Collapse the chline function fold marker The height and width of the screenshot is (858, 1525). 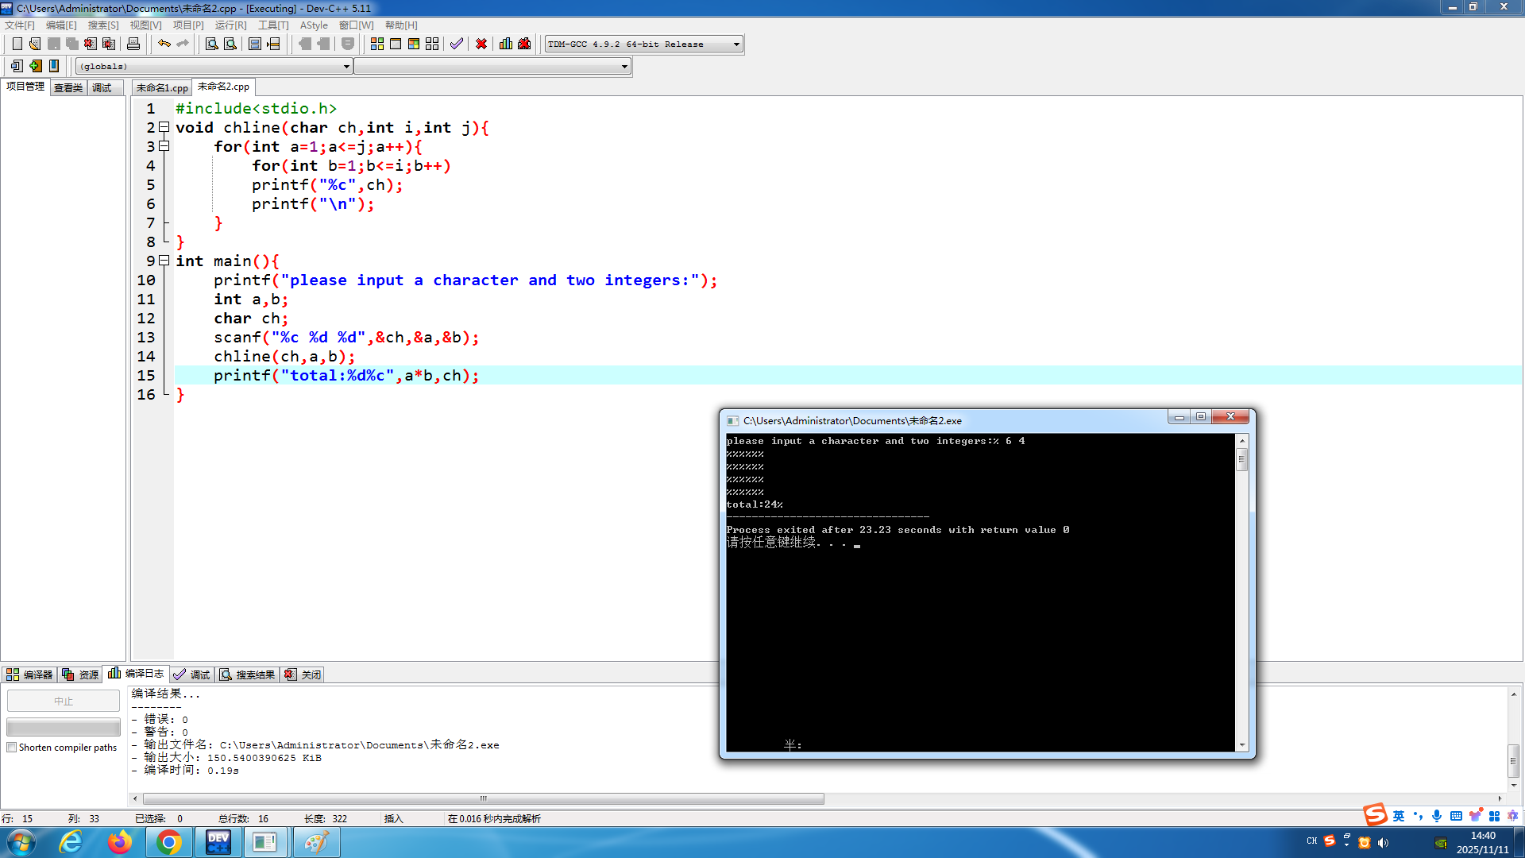pos(164,127)
